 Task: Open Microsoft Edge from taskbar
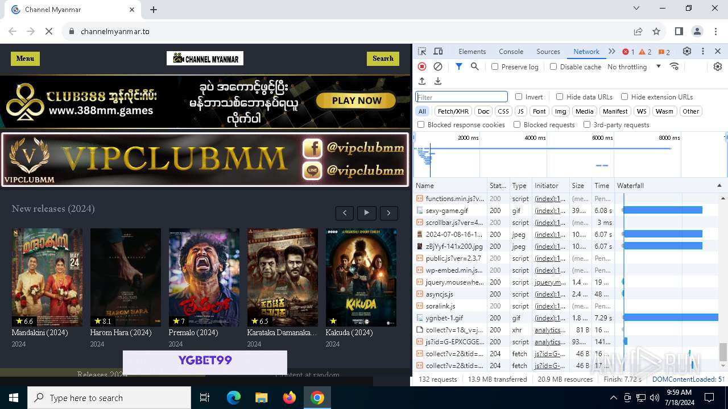pyautogui.click(x=234, y=398)
